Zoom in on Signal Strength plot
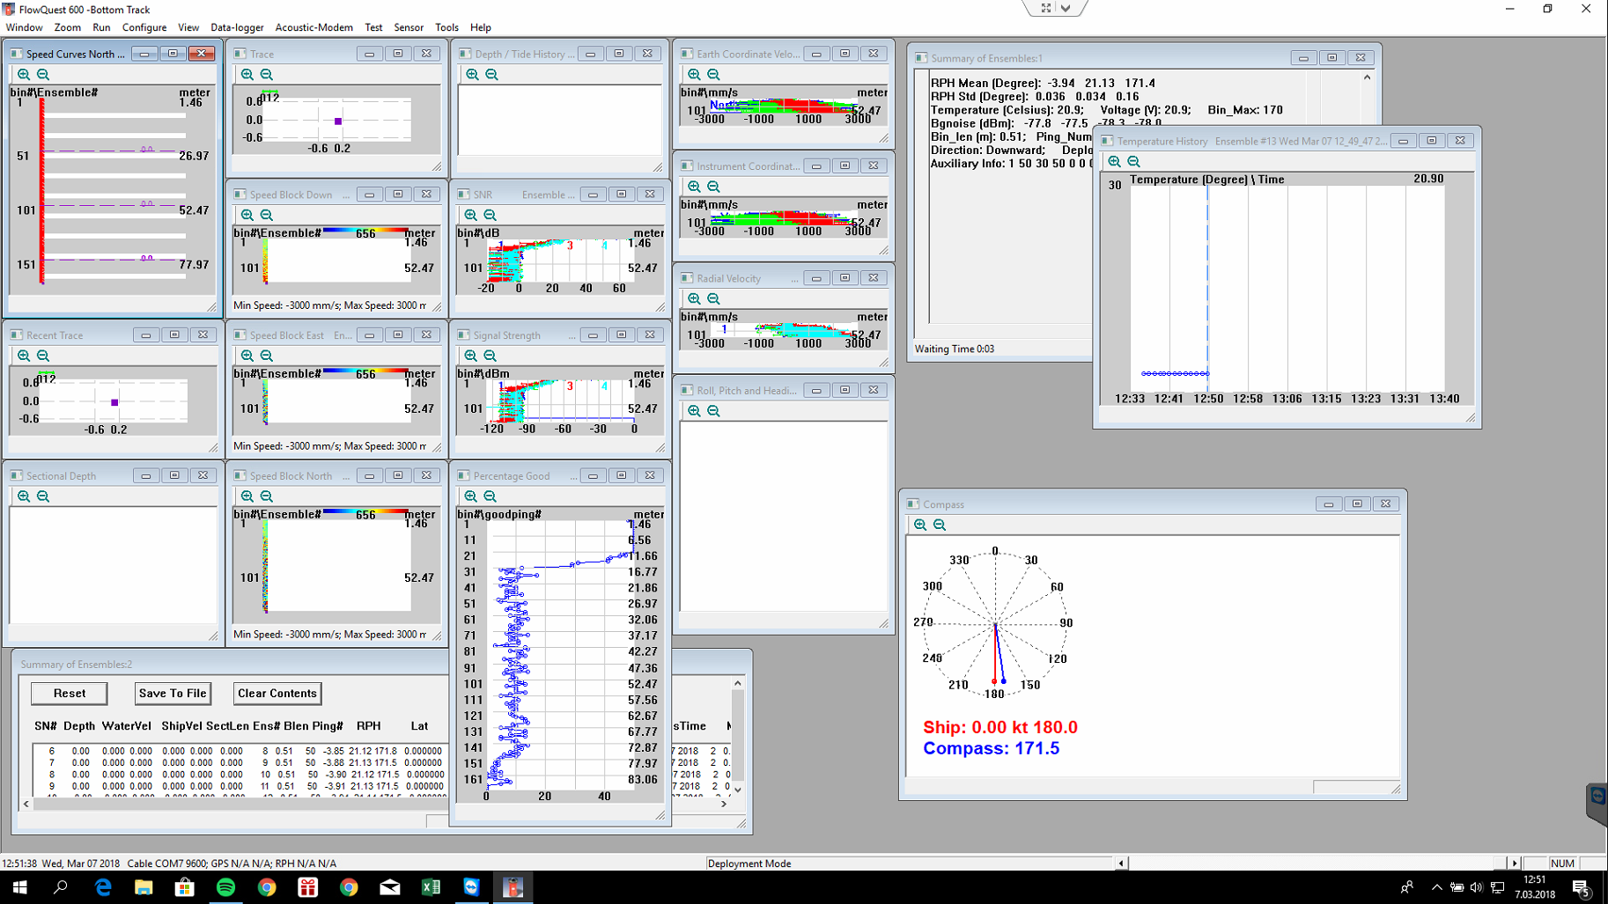Image resolution: width=1608 pixels, height=904 pixels. [x=471, y=356]
